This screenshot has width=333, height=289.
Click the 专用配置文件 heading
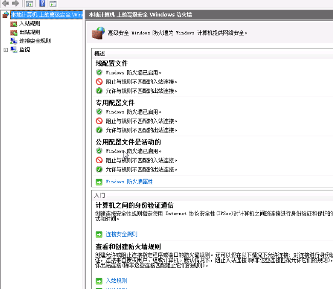115,103
